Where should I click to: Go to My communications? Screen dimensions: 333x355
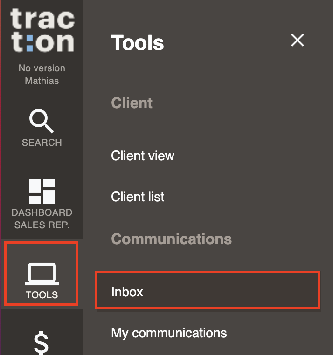pyautogui.click(x=169, y=333)
